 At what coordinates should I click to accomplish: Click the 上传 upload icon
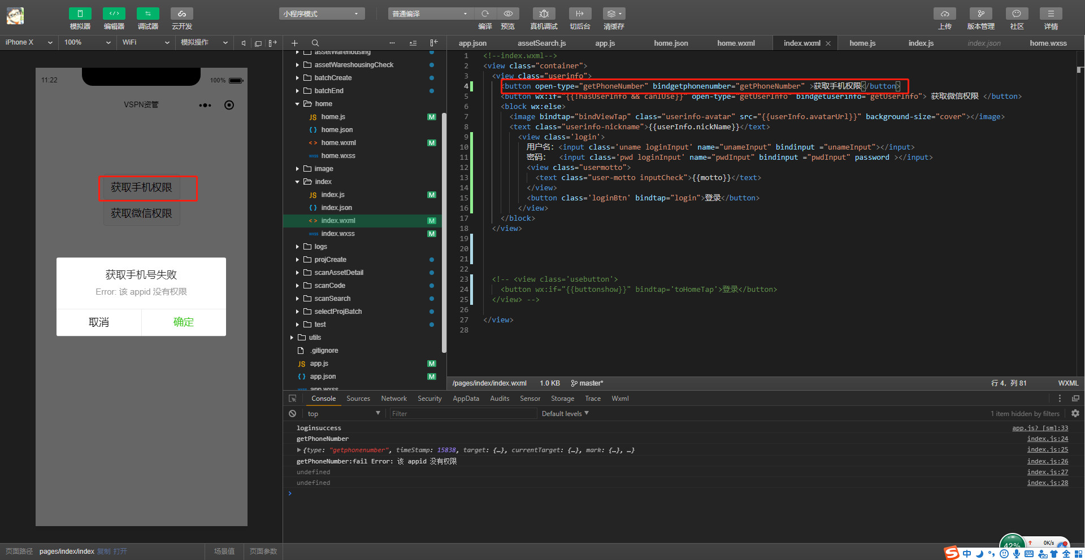coord(944,14)
